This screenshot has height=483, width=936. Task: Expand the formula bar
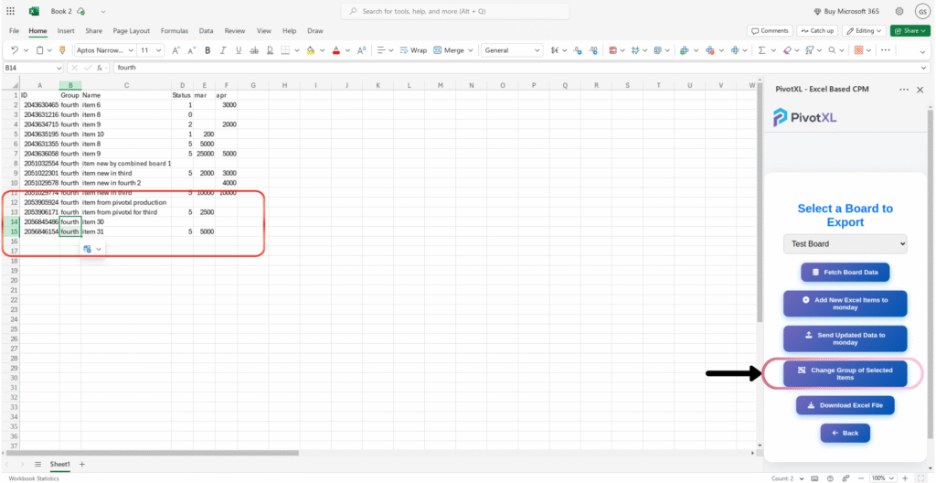coord(923,68)
